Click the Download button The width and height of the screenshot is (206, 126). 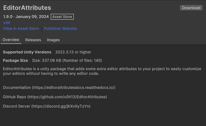191,8
